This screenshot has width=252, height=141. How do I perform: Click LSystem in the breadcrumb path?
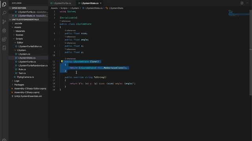74,8
